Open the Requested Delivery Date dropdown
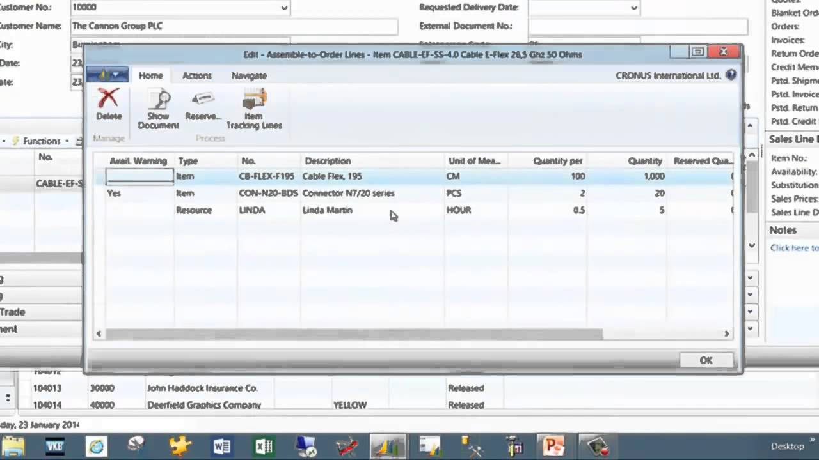The width and height of the screenshot is (819, 460). pyautogui.click(x=634, y=8)
